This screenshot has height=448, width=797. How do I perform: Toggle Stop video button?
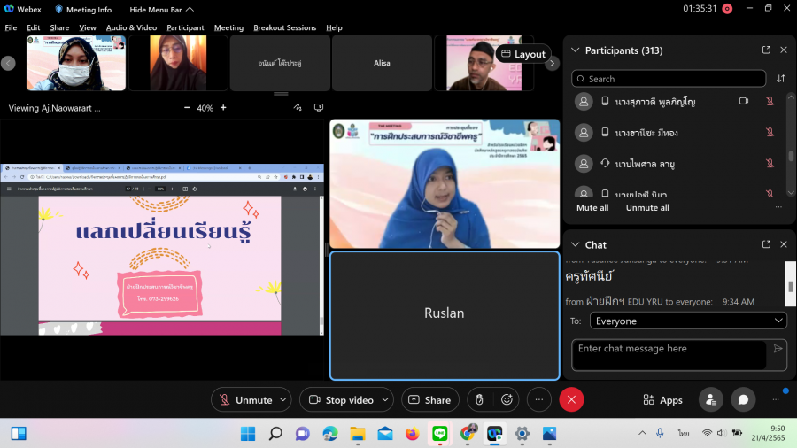pyautogui.click(x=341, y=400)
